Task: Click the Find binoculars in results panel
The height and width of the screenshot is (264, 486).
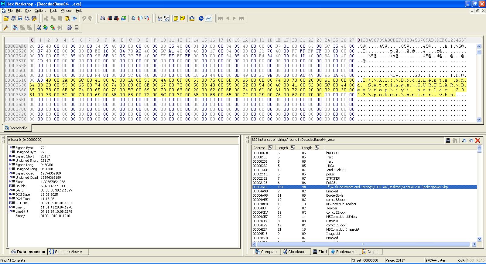Action: pyautogui.click(x=448, y=140)
